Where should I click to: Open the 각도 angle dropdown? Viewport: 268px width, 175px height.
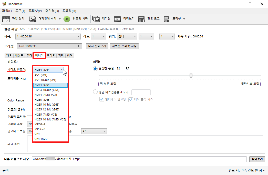pyautogui.click(x=98, y=36)
